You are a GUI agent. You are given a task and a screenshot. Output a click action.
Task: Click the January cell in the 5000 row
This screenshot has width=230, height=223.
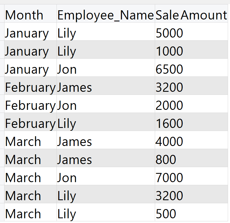pyautogui.click(x=27, y=33)
